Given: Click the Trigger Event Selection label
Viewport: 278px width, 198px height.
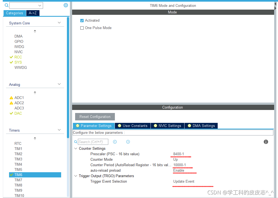Looking at the screenshot, I should [x=109, y=182].
